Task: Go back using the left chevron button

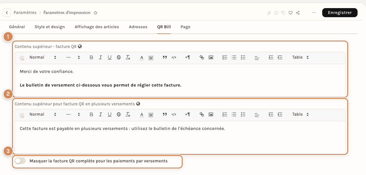Action: pos(7,13)
